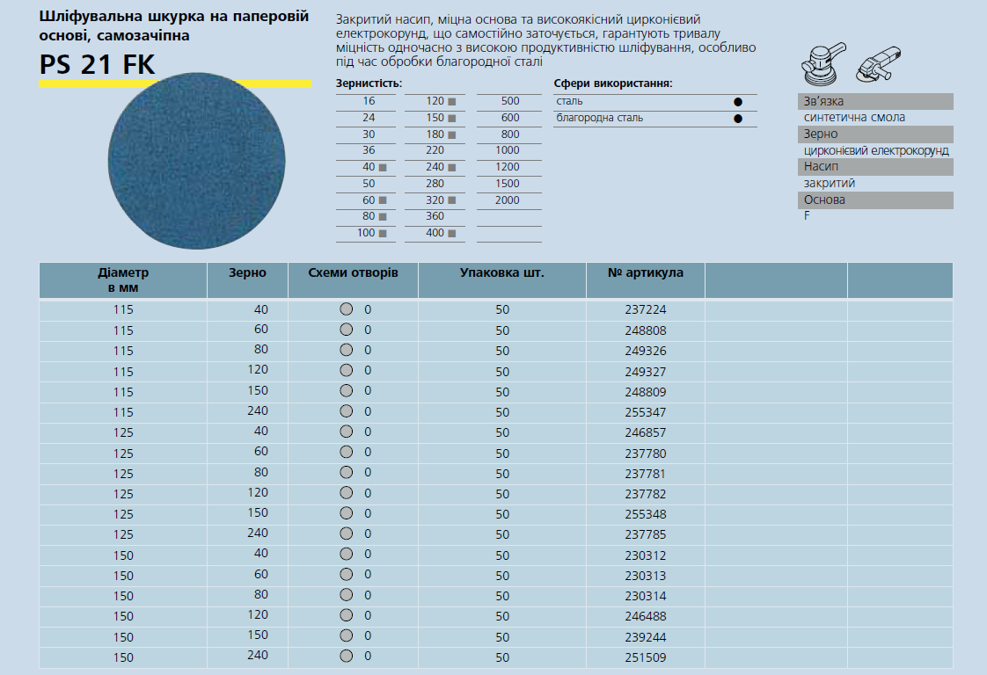Viewport: 987px width, 675px height.
Task: Click the grey square marker beside grit 120
Action: click(451, 101)
